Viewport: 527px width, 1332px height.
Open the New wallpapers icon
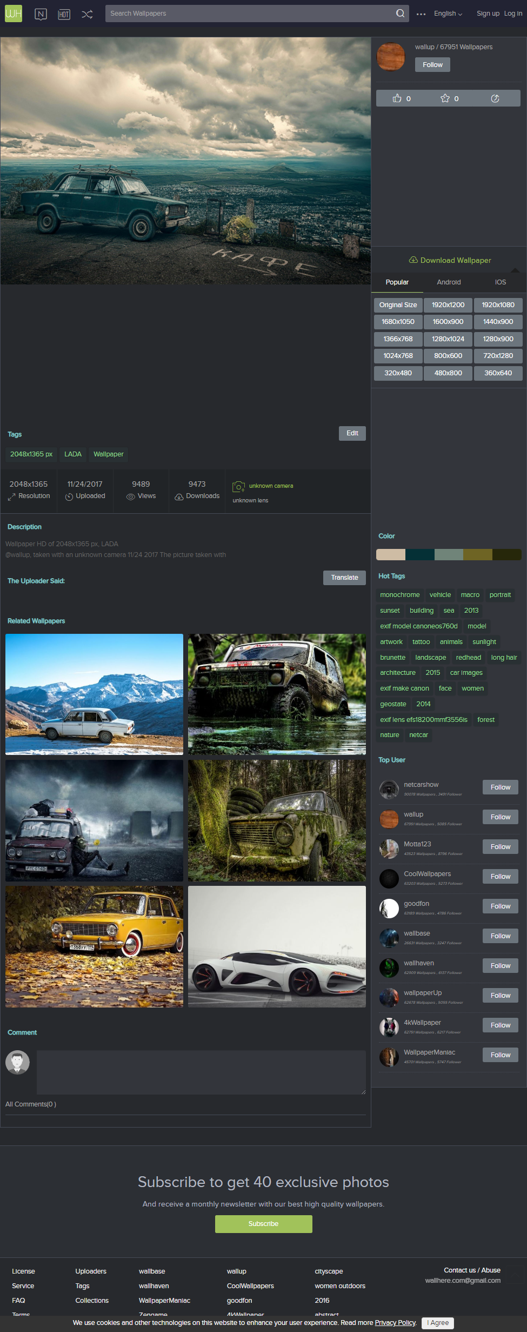[41, 14]
